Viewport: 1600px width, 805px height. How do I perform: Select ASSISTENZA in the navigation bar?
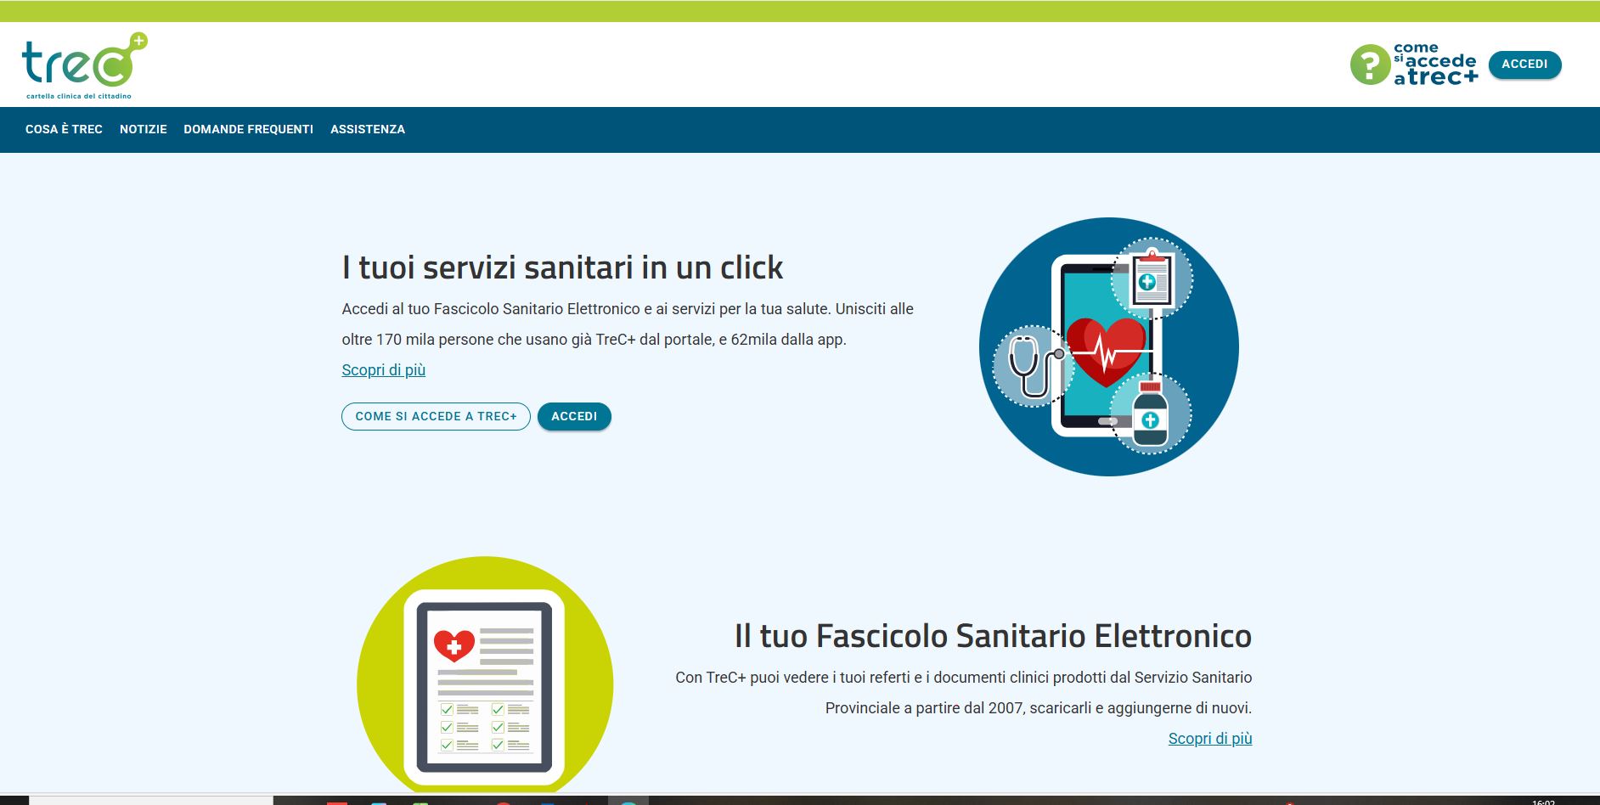[x=368, y=129]
